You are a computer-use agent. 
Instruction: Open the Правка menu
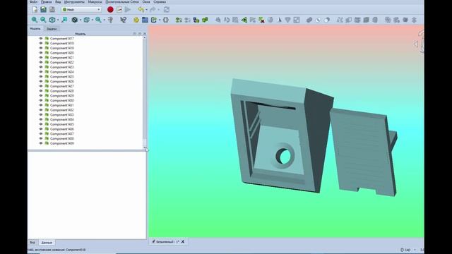[46, 1]
